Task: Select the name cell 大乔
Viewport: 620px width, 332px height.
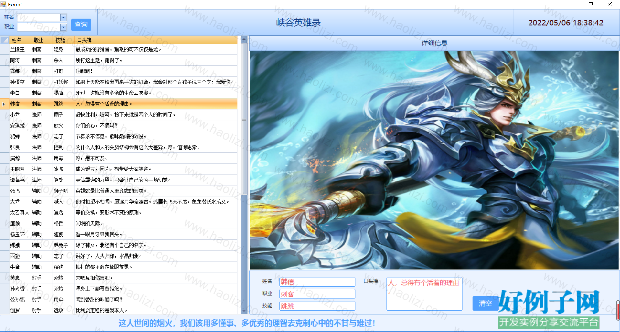Action: (20, 202)
